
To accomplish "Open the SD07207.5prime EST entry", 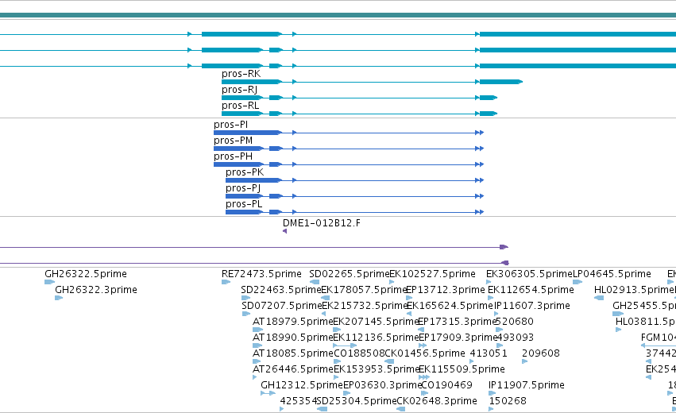I will click(x=282, y=306).
